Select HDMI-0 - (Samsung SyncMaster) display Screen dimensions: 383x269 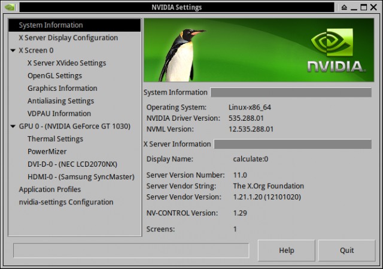coord(81,177)
